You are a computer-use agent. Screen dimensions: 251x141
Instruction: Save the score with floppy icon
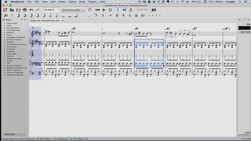click(x=18, y=10)
